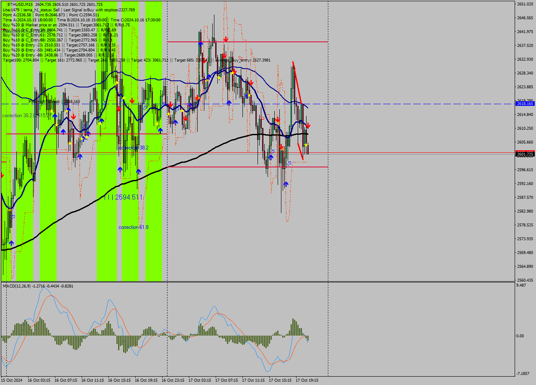Click the '16 Oct 07:15' time label
This screenshot has width=536, height=385.
click(x=66, y=380)
